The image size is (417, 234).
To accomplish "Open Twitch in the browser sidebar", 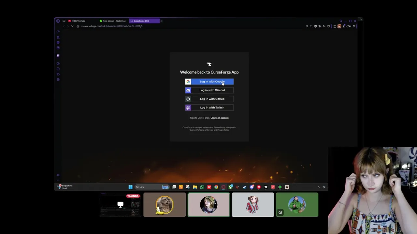I will pyautogui.click(x=58, y=56).
